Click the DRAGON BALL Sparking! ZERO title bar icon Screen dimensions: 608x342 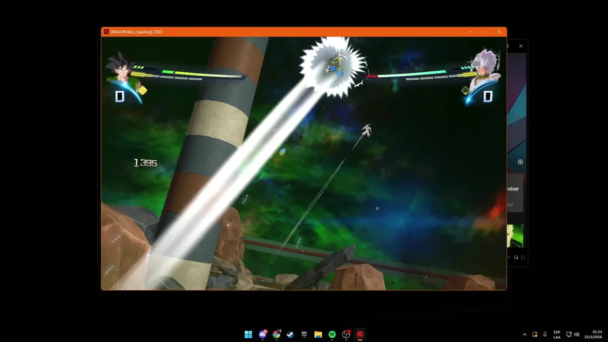pyautogui.click(x=106, y=32)
